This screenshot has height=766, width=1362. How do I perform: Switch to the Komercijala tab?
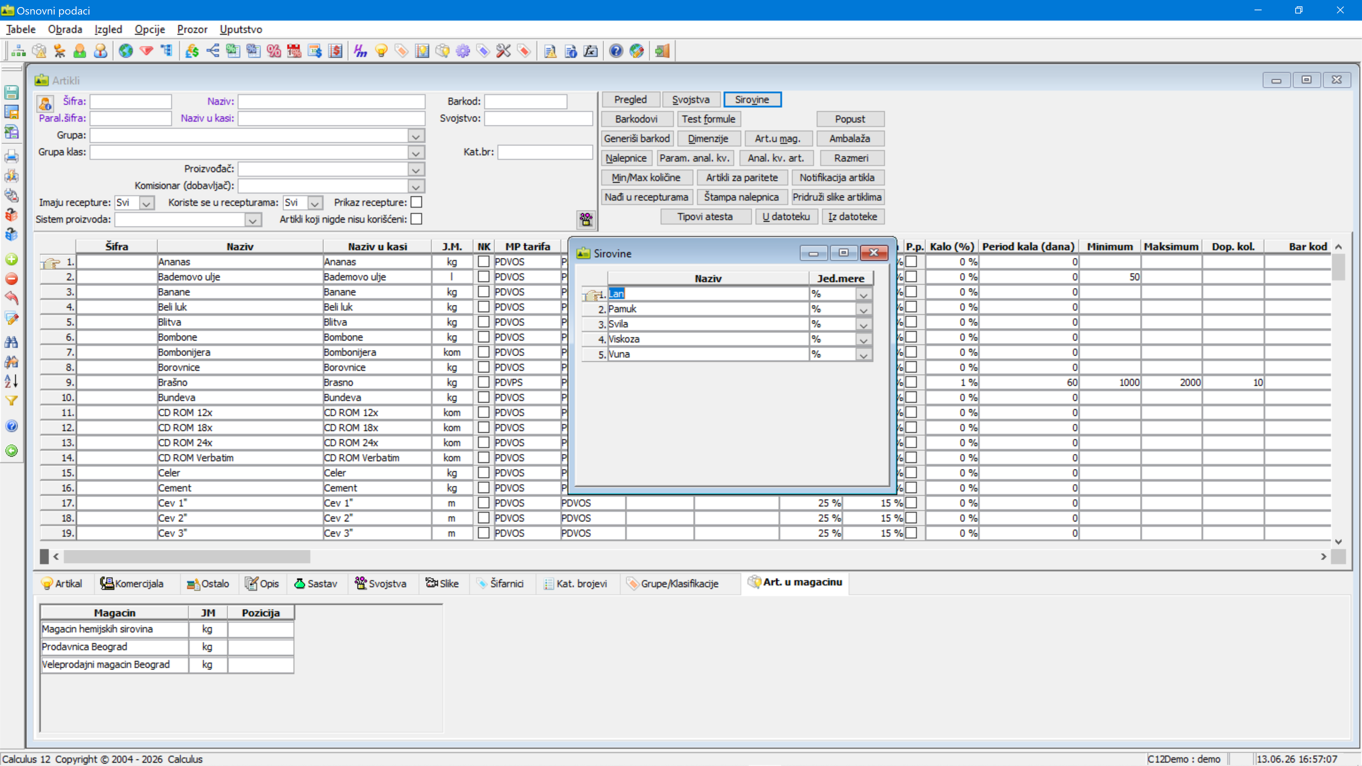point(132,584)
